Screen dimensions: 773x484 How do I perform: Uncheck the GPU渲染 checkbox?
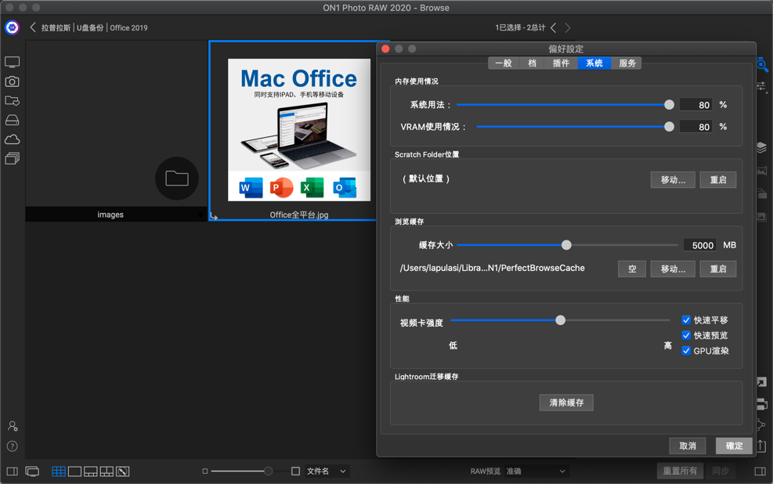(686, 351)
